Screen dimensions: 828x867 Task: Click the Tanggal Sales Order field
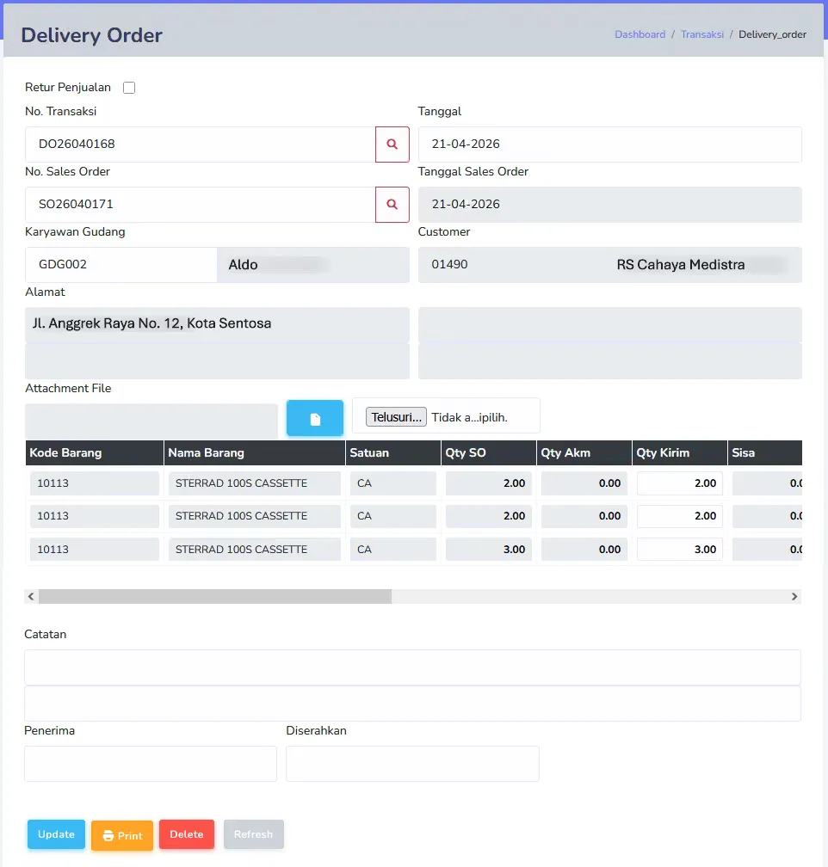610,205
